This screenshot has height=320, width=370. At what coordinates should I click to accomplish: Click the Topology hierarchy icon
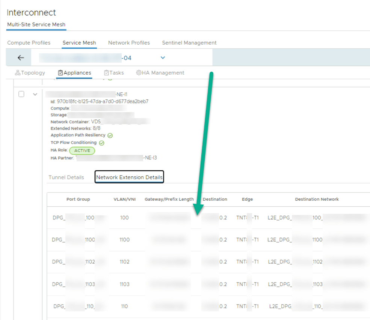point(17,73)
